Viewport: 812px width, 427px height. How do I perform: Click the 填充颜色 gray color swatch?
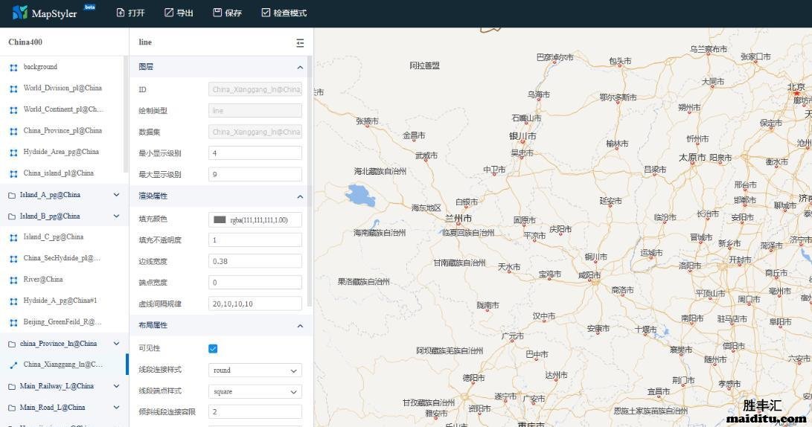(x=220, y=219)
